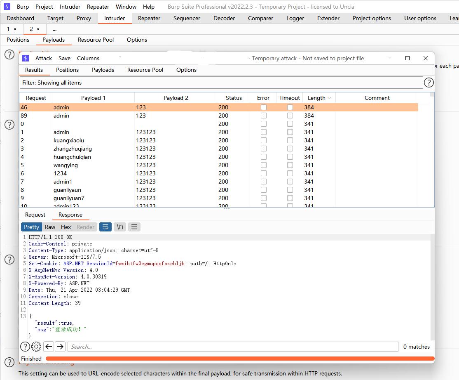
Task: Go to the next search match arrow
Action: coord(60,347)
